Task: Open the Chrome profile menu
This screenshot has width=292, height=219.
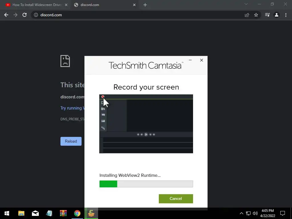Action: pyautogui.click(x=277, y=15)
